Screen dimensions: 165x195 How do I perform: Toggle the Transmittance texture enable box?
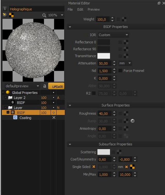tap(120, 56)
